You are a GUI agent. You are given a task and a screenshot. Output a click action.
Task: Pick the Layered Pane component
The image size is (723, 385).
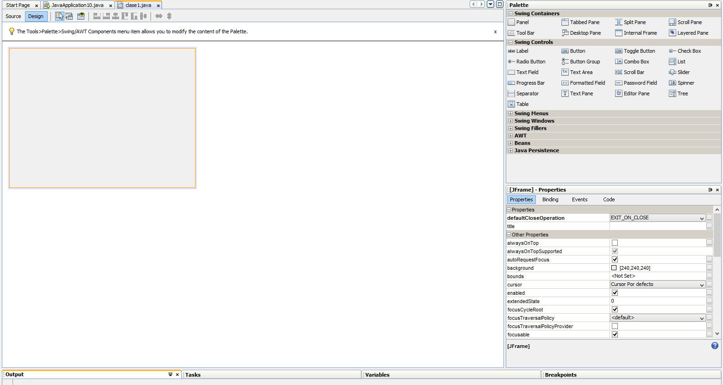689,33
